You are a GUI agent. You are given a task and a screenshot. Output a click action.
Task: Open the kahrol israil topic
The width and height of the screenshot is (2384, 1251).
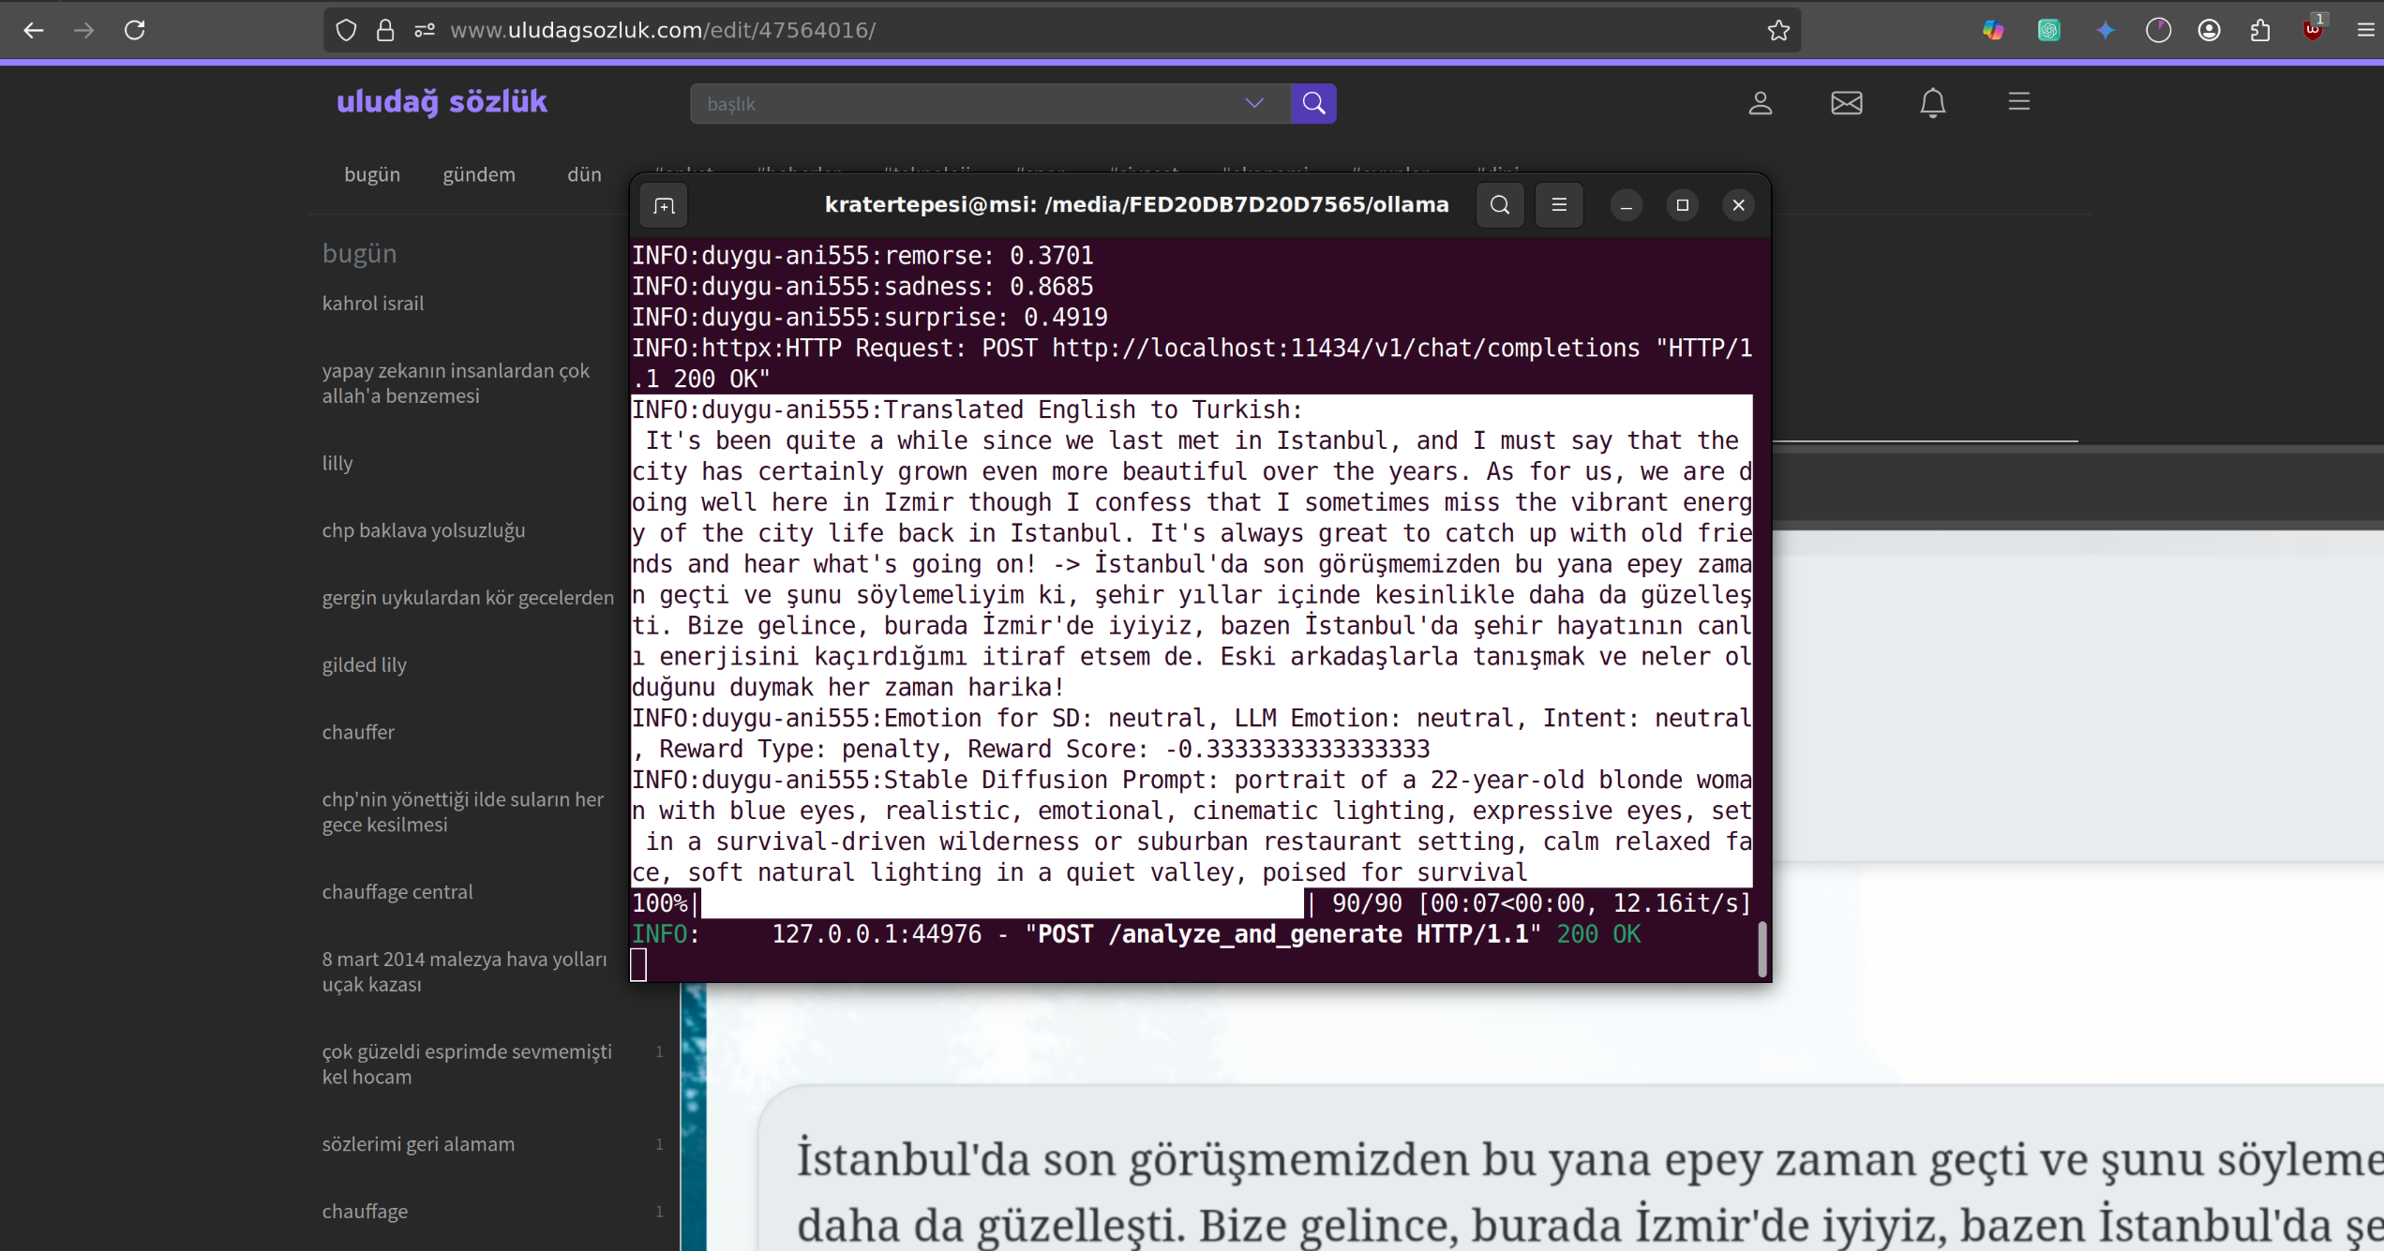(373, 304)
